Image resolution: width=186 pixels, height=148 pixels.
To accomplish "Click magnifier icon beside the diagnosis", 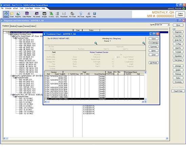I will [x=96, y=43].
